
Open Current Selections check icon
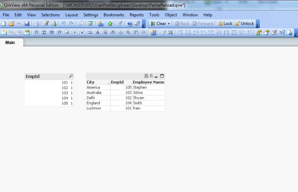click(x=90, y=24)
